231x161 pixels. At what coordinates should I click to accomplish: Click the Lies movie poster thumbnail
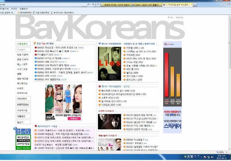(110, 64)
